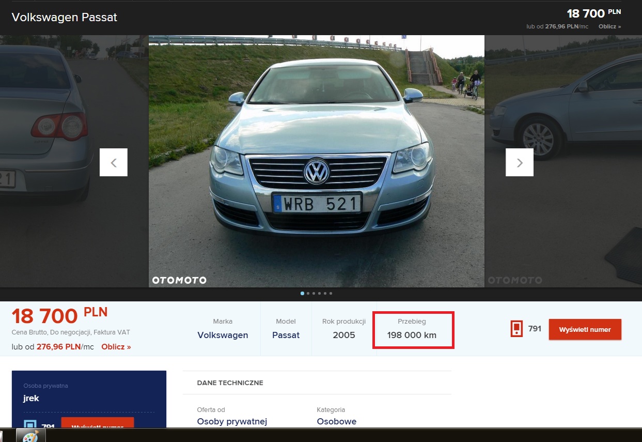Click the Rok produkcji value 2005
This screenshot has height=442, width=642.
coord(344,335)
